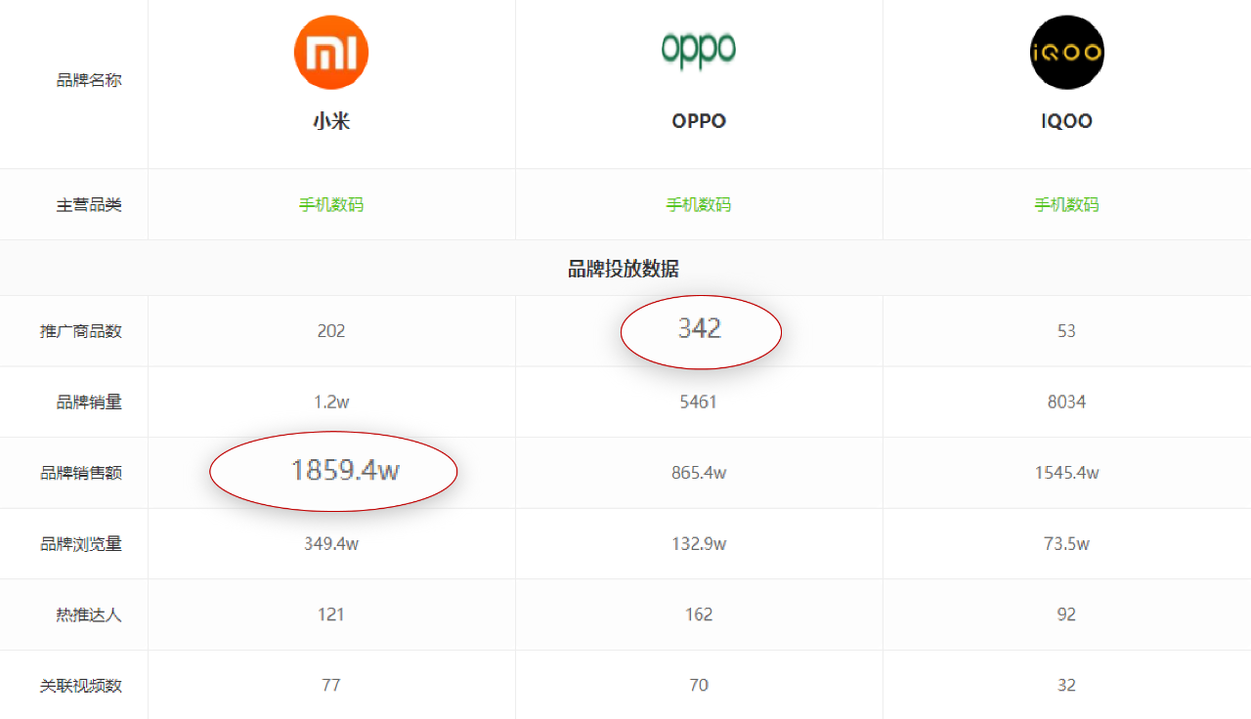Select the 推广商品数 row label
The height and width of the screenshot is (719, 1251).
(x=81, y=331)
